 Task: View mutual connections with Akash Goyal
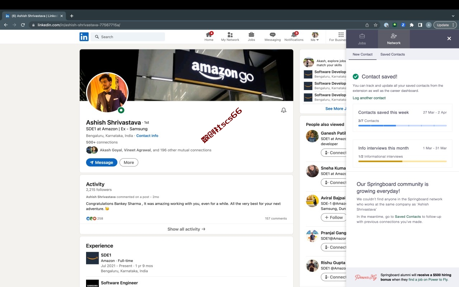(x=156, y=150)
